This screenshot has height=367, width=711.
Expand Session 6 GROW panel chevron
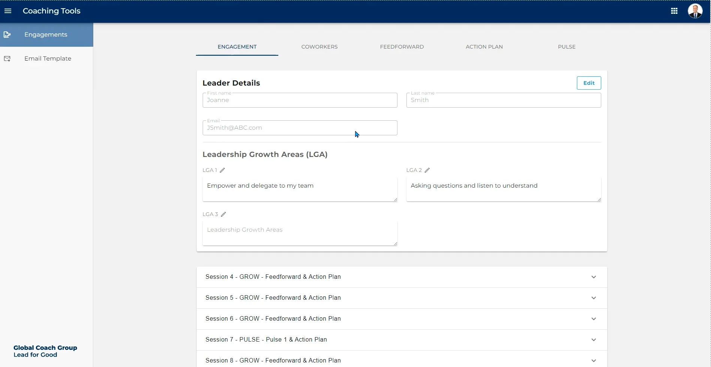coord(594,319)
